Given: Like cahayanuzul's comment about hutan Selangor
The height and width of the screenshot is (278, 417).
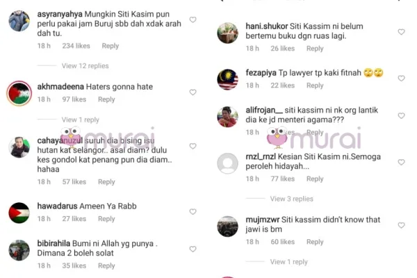Looking at the screenshot, I should coord(193,146).
